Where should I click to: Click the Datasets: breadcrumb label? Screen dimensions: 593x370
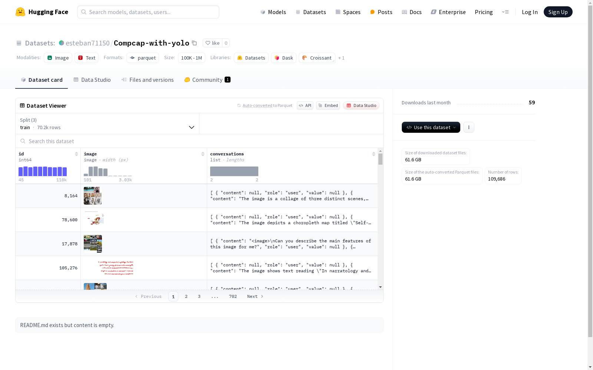pos(40,43)
